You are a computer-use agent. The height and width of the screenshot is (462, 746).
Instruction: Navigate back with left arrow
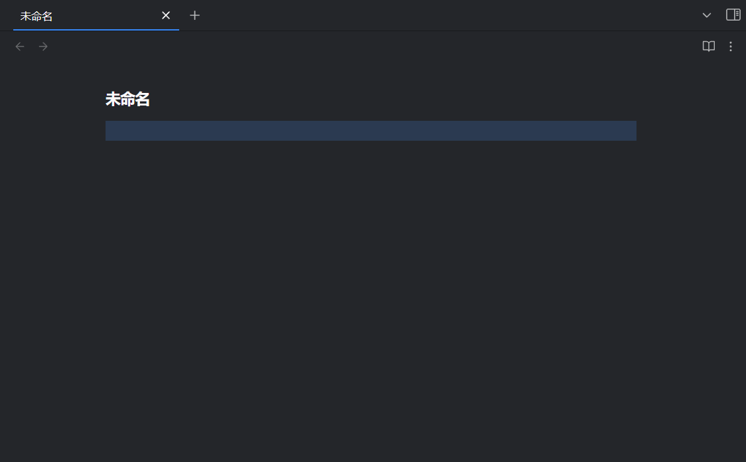click(20, 46)
